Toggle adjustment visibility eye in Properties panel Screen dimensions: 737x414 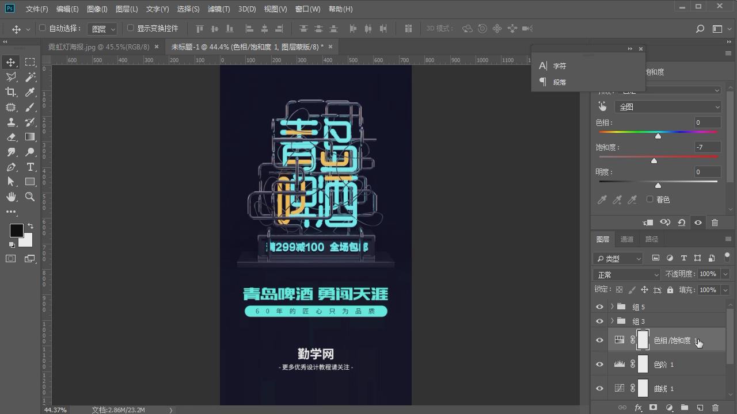pyautogui.click(x=698, y=223)
